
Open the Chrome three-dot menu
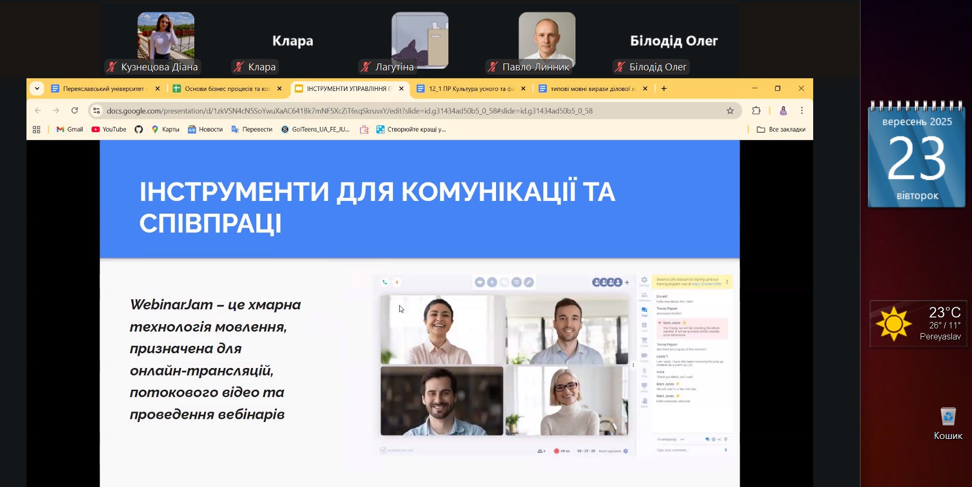(802, 111)
